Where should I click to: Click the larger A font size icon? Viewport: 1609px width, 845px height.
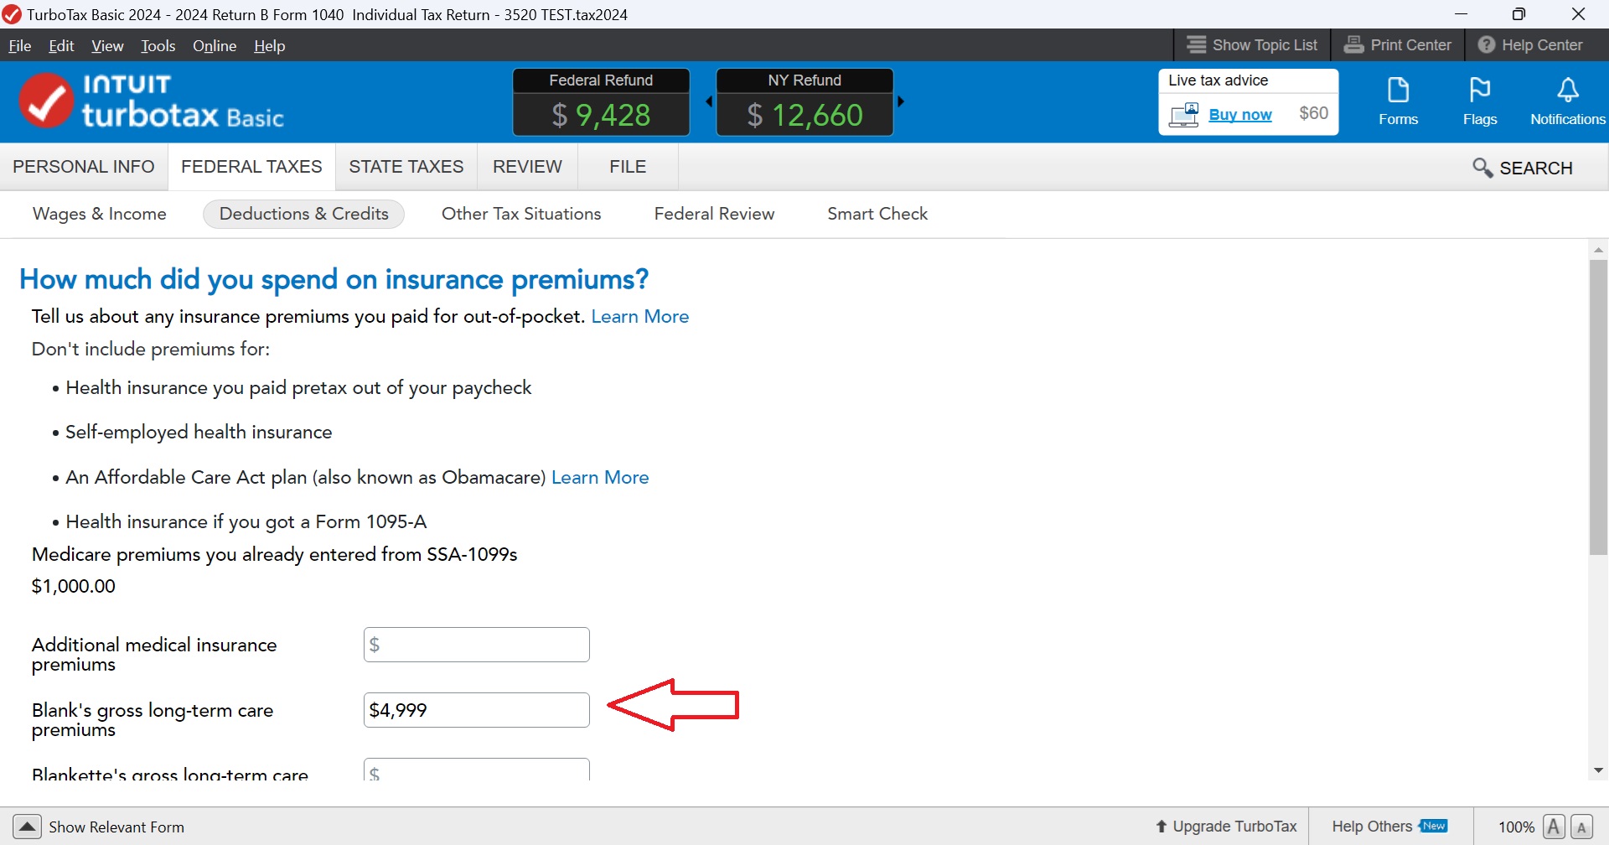pyautogui.click(x=1554, y=827)
